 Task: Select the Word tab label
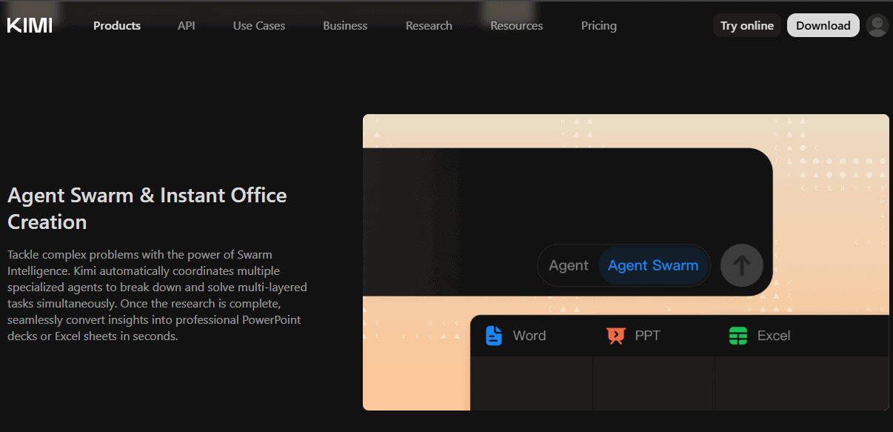[529, 336]
